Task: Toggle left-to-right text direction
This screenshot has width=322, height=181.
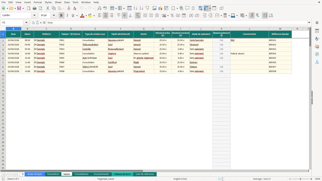Action: (252, 16)
